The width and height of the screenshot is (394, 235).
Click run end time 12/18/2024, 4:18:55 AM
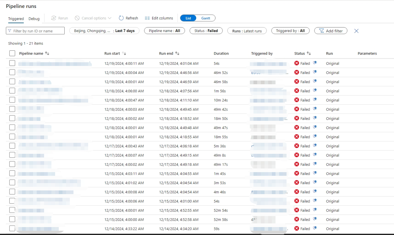click(x=179, y=137)
